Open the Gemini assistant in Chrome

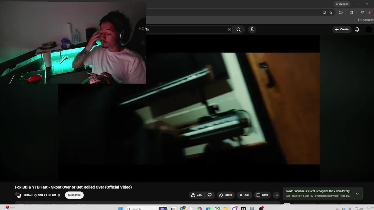342,4
